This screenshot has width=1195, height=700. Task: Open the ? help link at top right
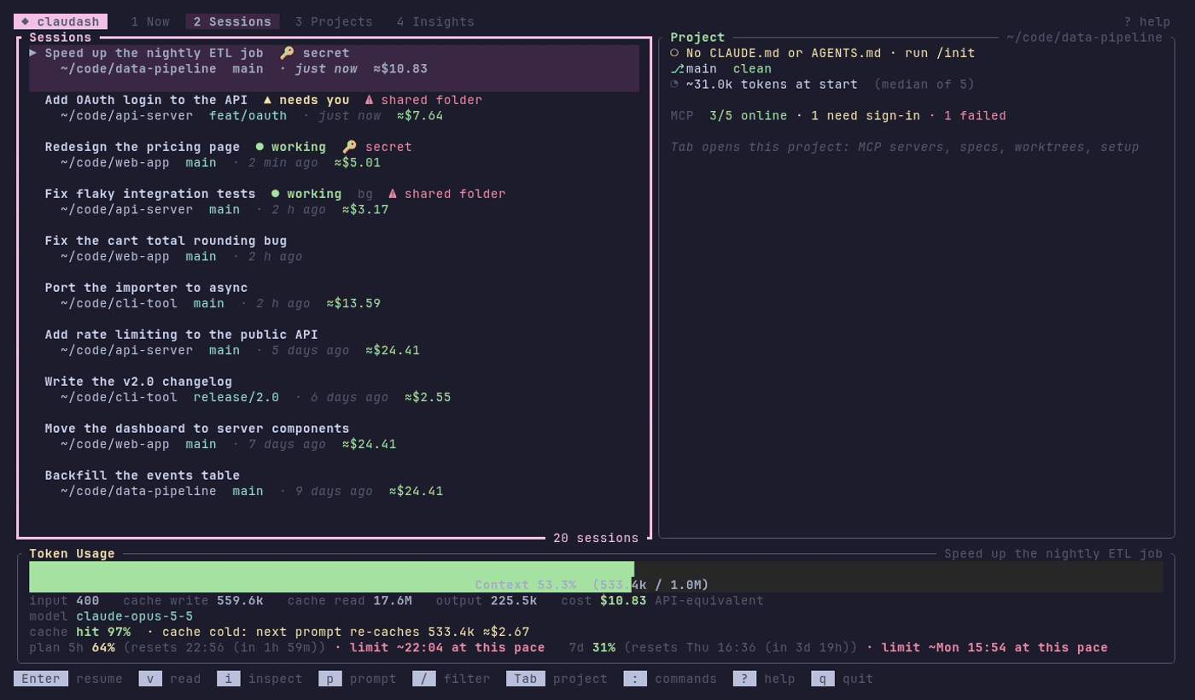[x=1147, y=21]
